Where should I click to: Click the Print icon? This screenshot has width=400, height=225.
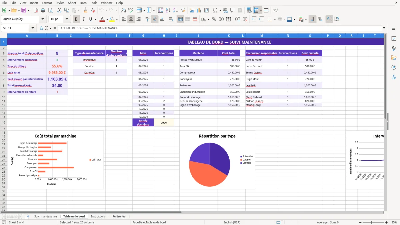click(43, 10)
